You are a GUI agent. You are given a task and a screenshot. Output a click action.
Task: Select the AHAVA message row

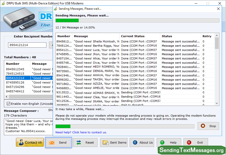point(135,75)
